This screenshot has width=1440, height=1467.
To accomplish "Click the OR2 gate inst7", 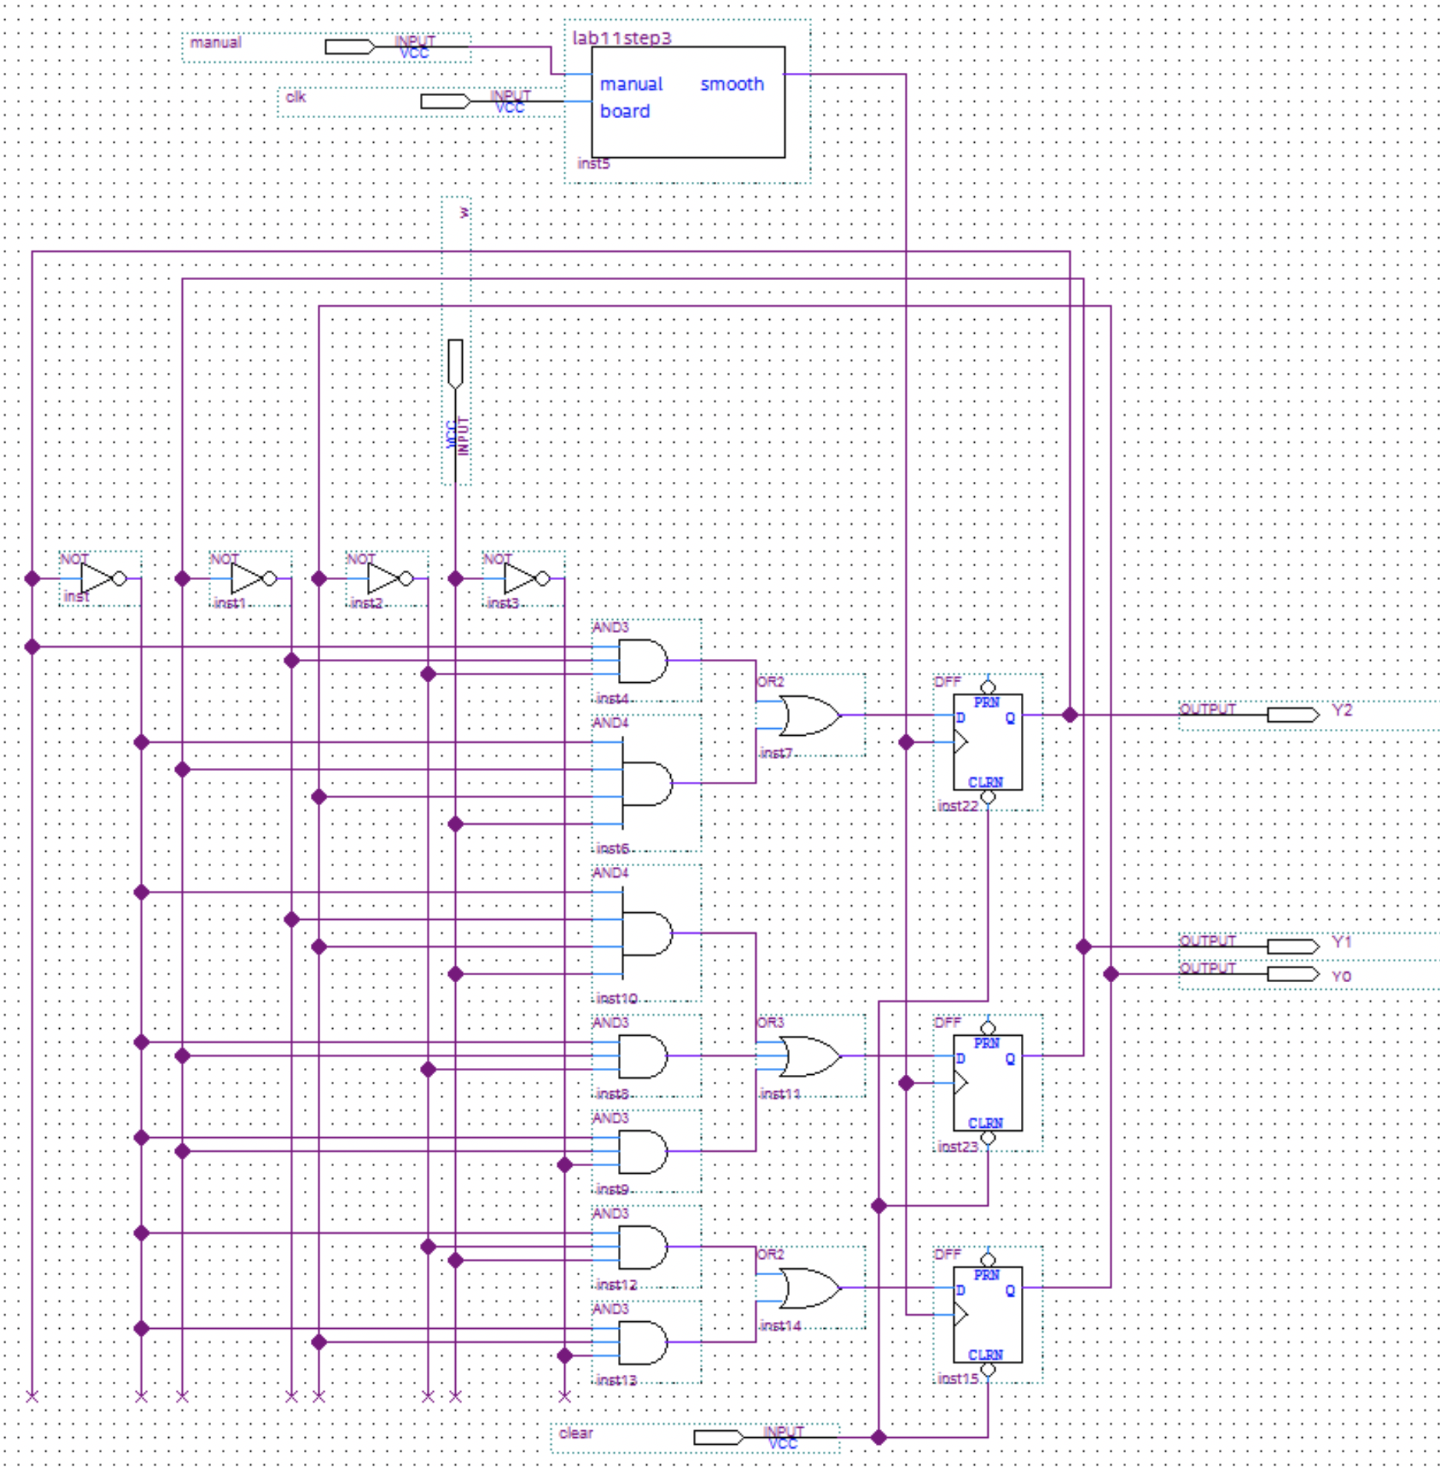I will [x=809, y=715].
